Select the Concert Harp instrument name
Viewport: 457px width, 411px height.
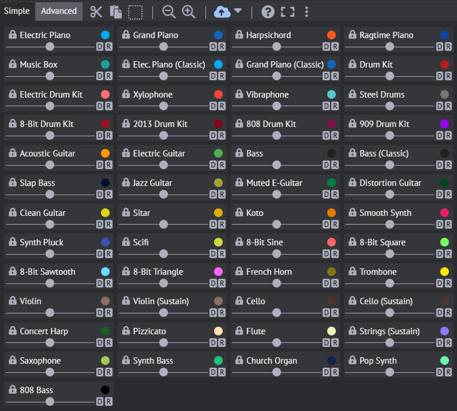click(x=44, y=331)
